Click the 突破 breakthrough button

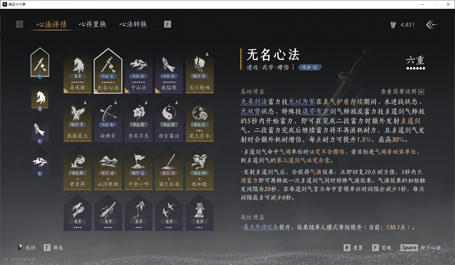(382, 248)
